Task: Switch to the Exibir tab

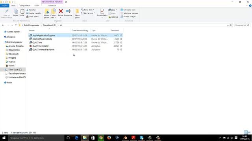Action: pos(37,5)
